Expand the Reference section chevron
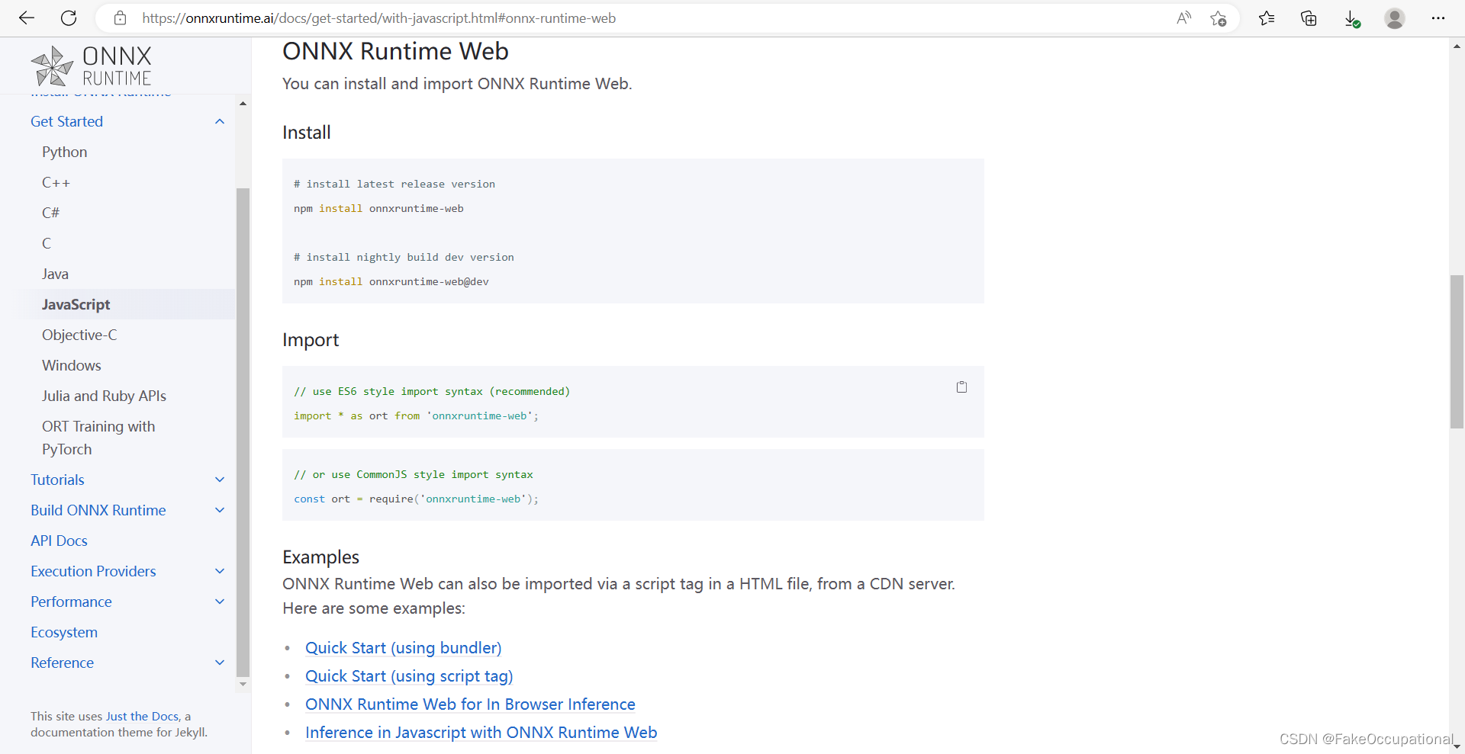The image size is (1465, 754). 220,663
